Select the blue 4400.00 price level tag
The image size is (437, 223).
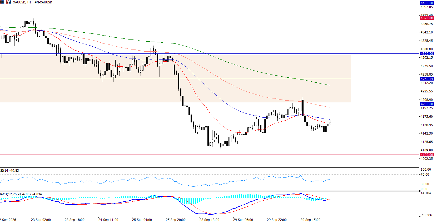pos(427,3)
